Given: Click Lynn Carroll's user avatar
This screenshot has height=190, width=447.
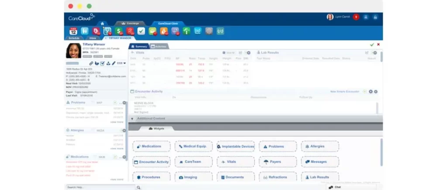Looking at the screenshot, I should tap(330, 17).
